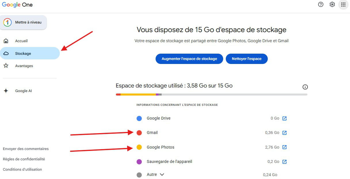The height and width of the screenshot is (179, 350).
Task: Expand the Autre storage chevron
Action: pyautogui.click(x=162, y=174)
